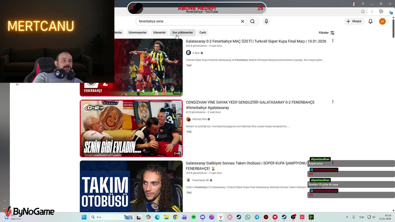Click the browser profile icon in title bar
Image resolution: width=395 pixels, height=222 pixels.
(x=354, y=4)
